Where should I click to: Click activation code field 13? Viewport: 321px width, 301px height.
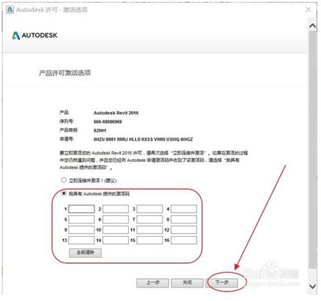coord(81,240)
